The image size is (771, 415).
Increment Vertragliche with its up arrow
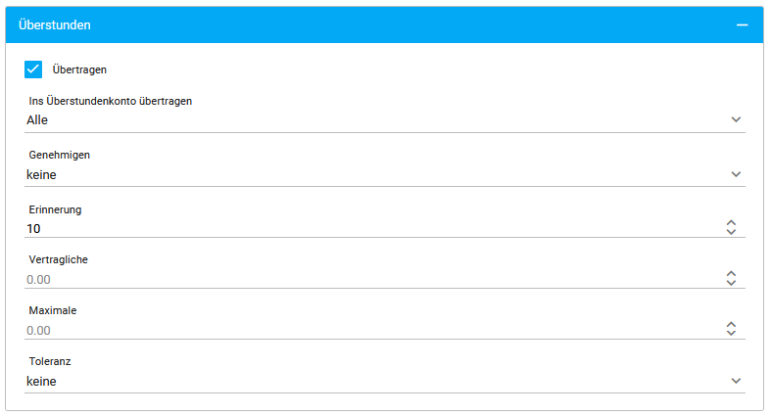(731, 274)
